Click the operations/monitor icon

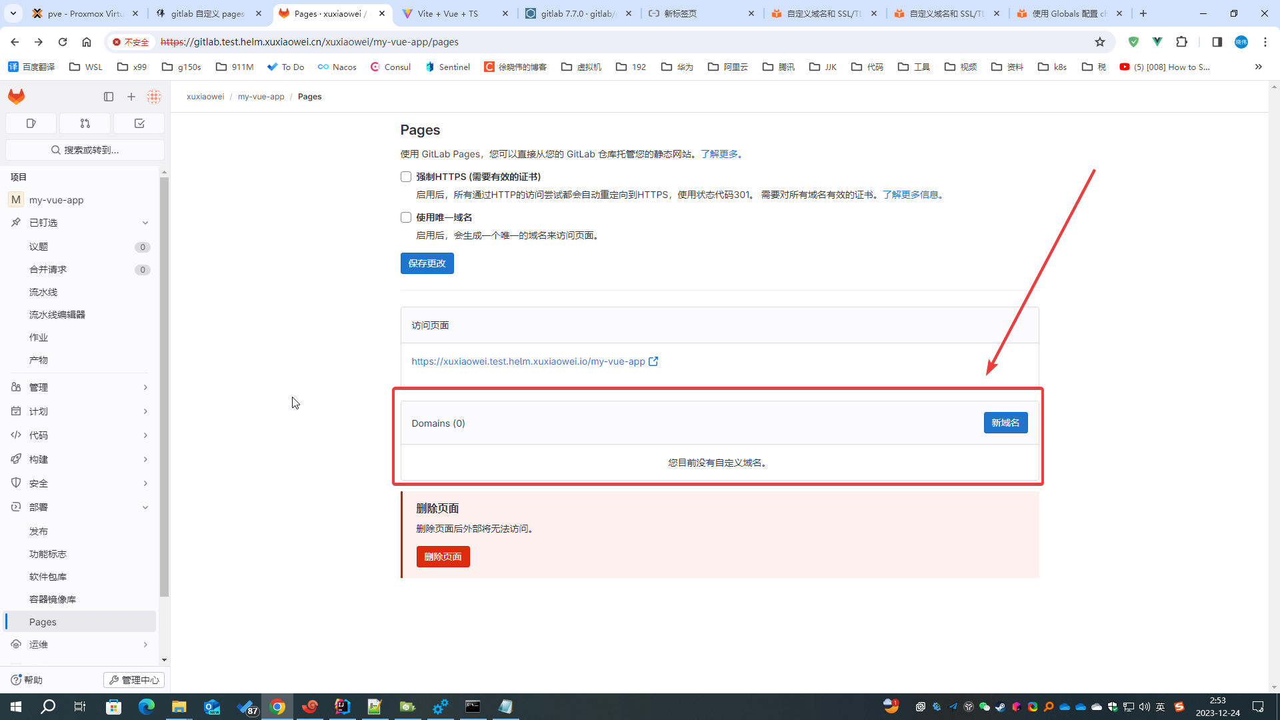click(x=16, y=645)
